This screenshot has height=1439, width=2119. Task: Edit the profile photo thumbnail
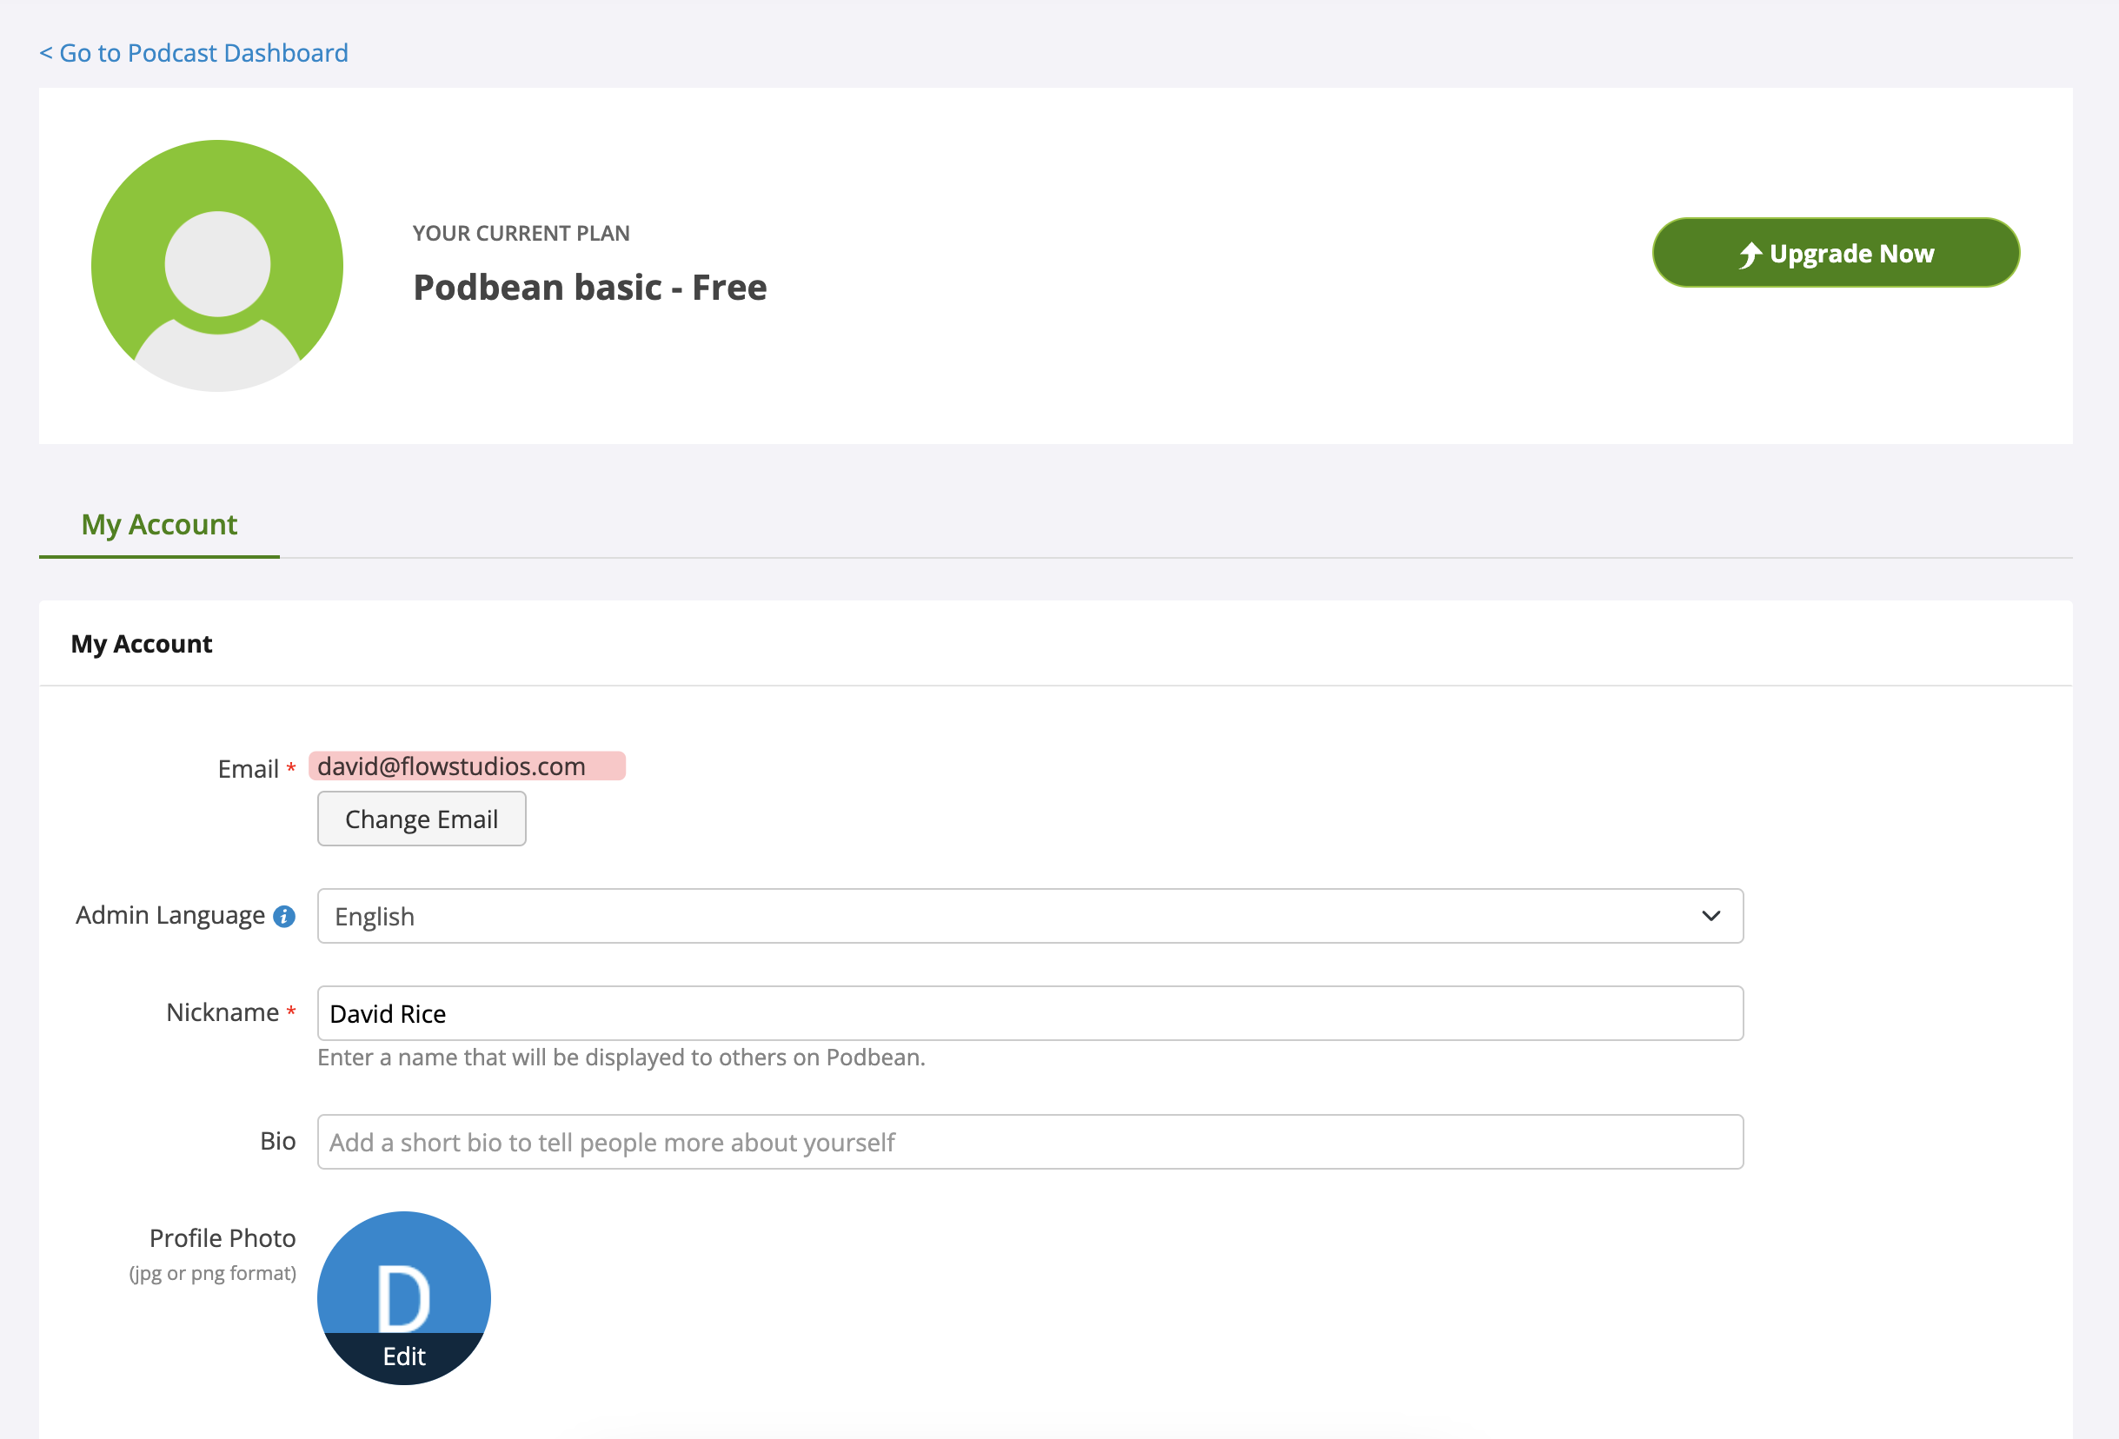(x=404, y=1297)
